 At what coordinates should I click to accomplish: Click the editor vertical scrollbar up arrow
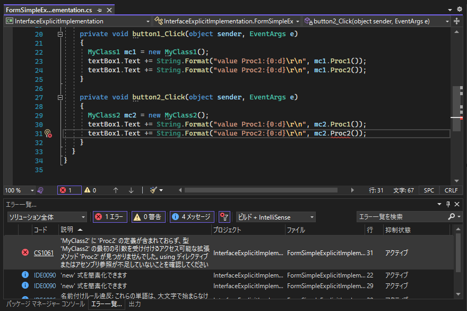pos(456,32)
